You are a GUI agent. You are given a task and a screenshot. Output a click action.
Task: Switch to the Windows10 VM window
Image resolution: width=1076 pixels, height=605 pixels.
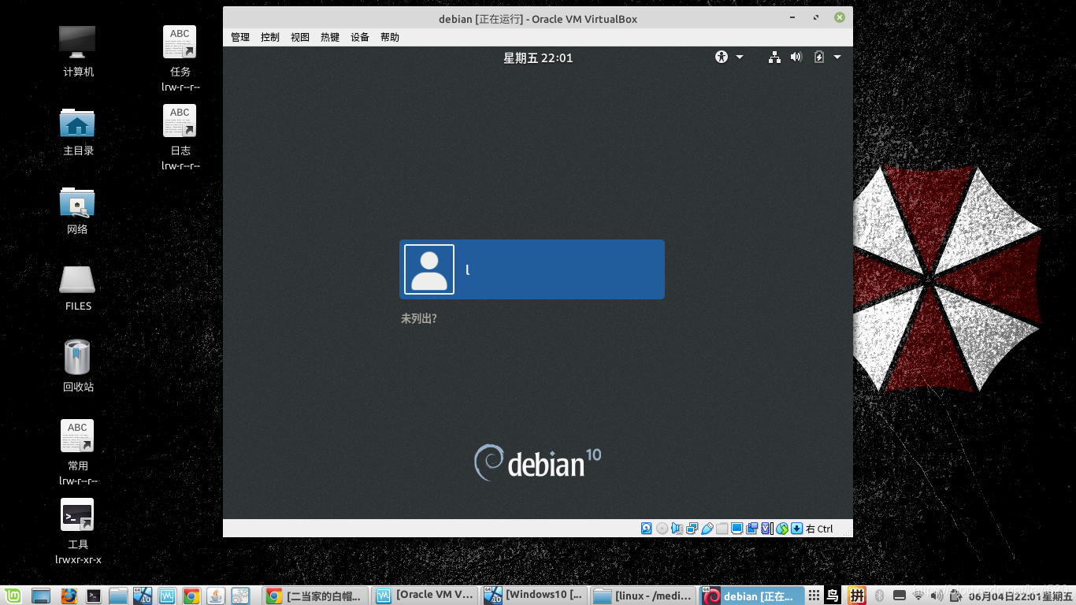tap(535, 596)
